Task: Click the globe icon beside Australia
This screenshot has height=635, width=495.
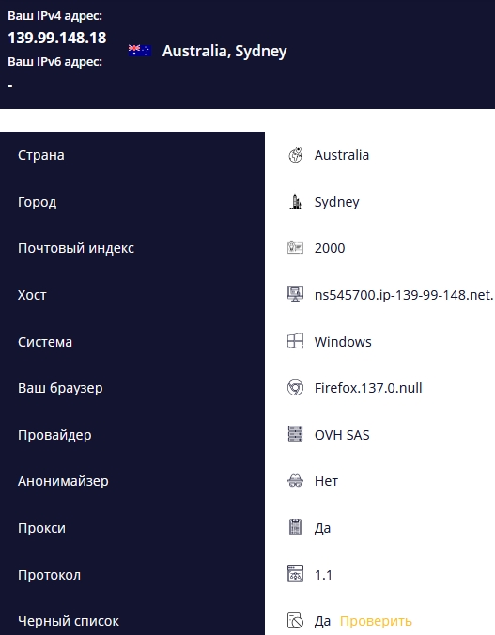Action: [x=295, y=155]
